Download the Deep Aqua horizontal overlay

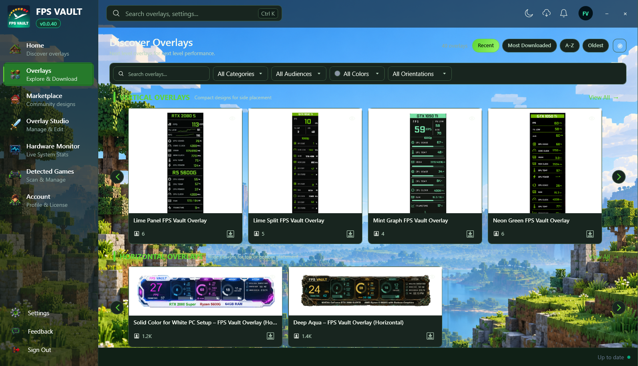(x=430, y=336)
